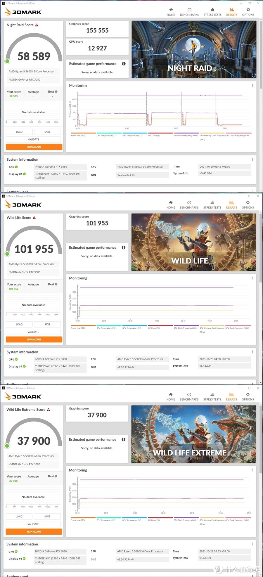Click the Wild Life Extreme banner image
This screenshot has height=577, width=263.
[x=193, y=434]
